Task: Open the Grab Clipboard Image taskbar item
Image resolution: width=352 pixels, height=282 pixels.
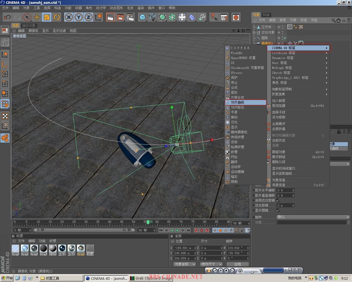Action: 151,278
